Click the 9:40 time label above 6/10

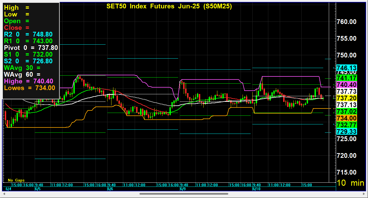[x=257, y=185]
